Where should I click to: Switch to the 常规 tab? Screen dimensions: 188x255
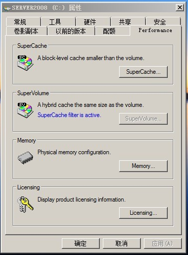[23, 22]
